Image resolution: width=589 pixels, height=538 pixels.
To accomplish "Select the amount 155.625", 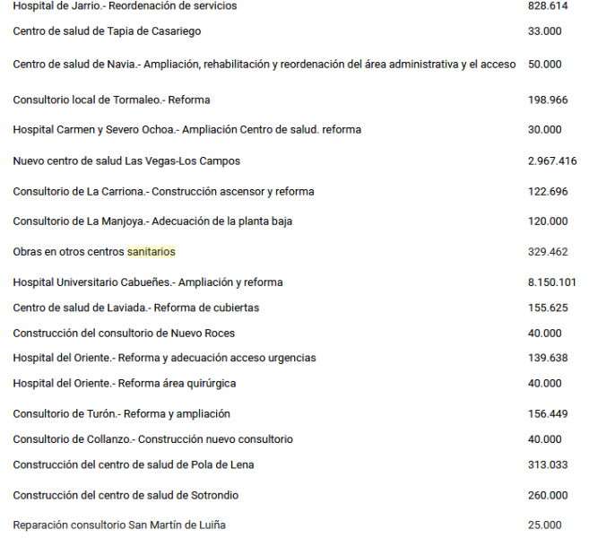I will tap(548, 308).
